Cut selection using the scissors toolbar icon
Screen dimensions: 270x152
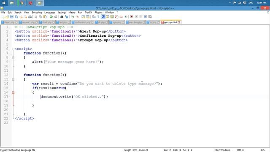pos(36,17)
